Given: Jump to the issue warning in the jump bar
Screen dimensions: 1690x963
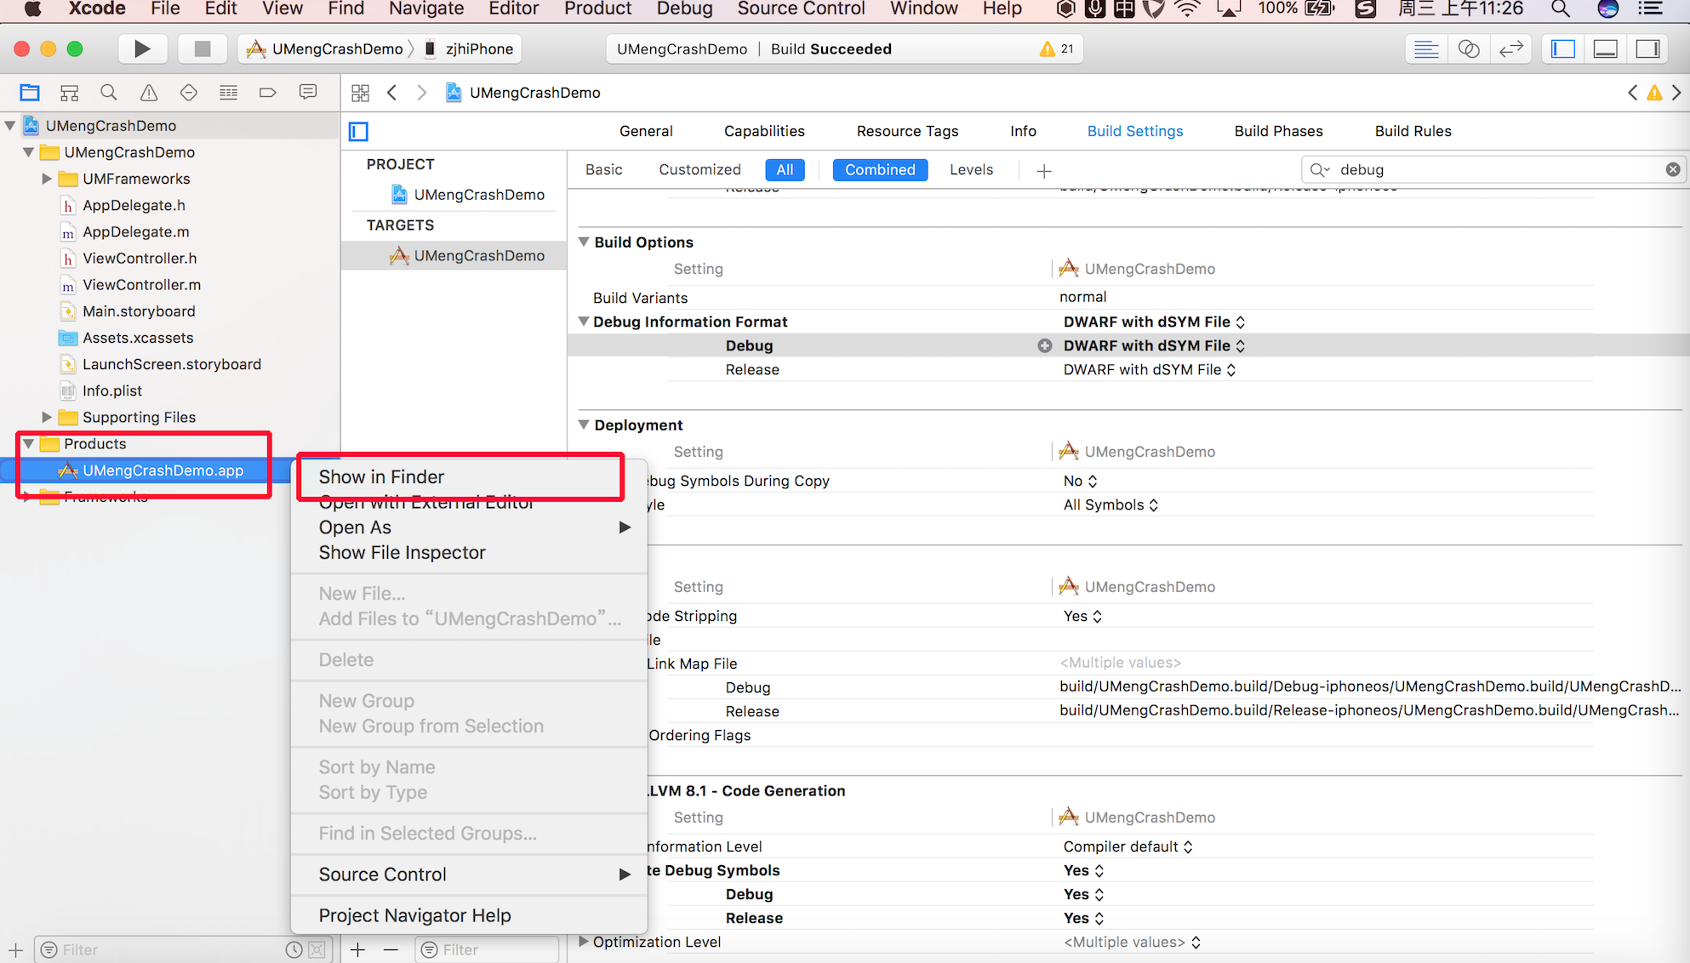Looking at the screenshot, I should [x=1654, y=93].
